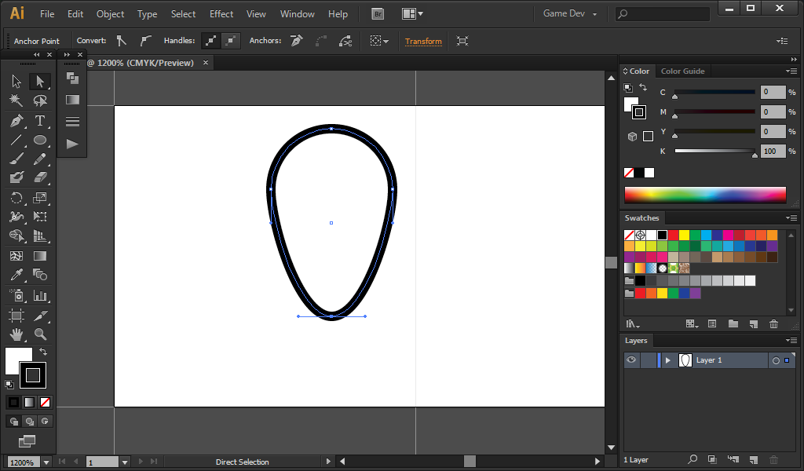Click the Hand tool
Viewport: 804px width, 471px height.
[x=16, y=334]
